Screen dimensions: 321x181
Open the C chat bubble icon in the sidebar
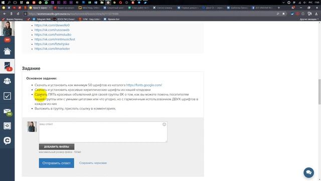click(x=7, y=141)
